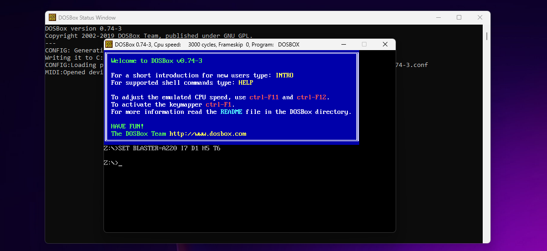Minimize the DOSBox Status Window

click(438, 17)
